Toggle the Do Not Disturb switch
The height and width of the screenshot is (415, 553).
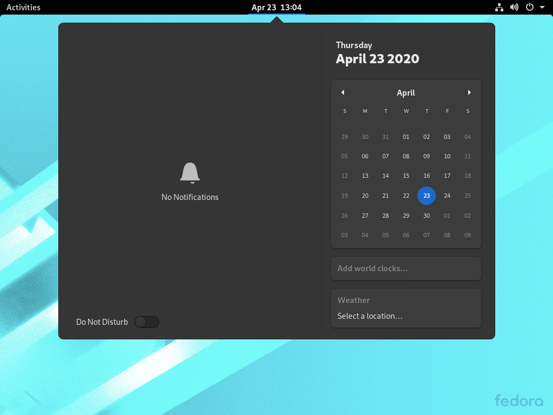point(146,322)
